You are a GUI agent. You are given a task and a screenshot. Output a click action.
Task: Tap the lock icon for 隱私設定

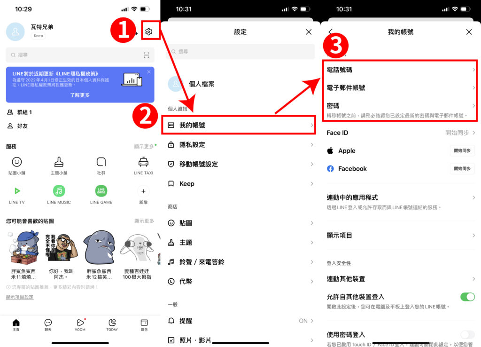pyautogui.click(x=171, y=145)
